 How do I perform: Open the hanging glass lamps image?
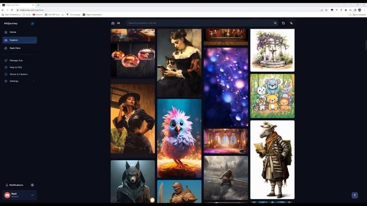(x=132, y=60)
